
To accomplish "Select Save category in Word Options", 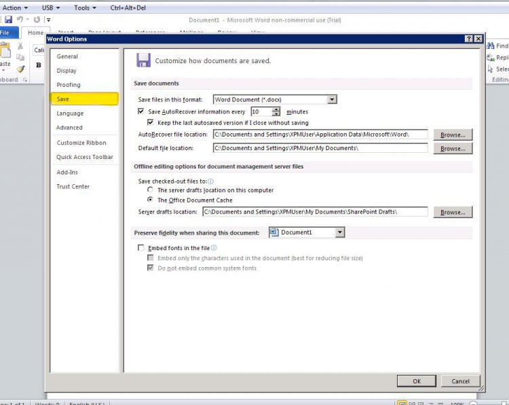I will [x=84, y=99].
